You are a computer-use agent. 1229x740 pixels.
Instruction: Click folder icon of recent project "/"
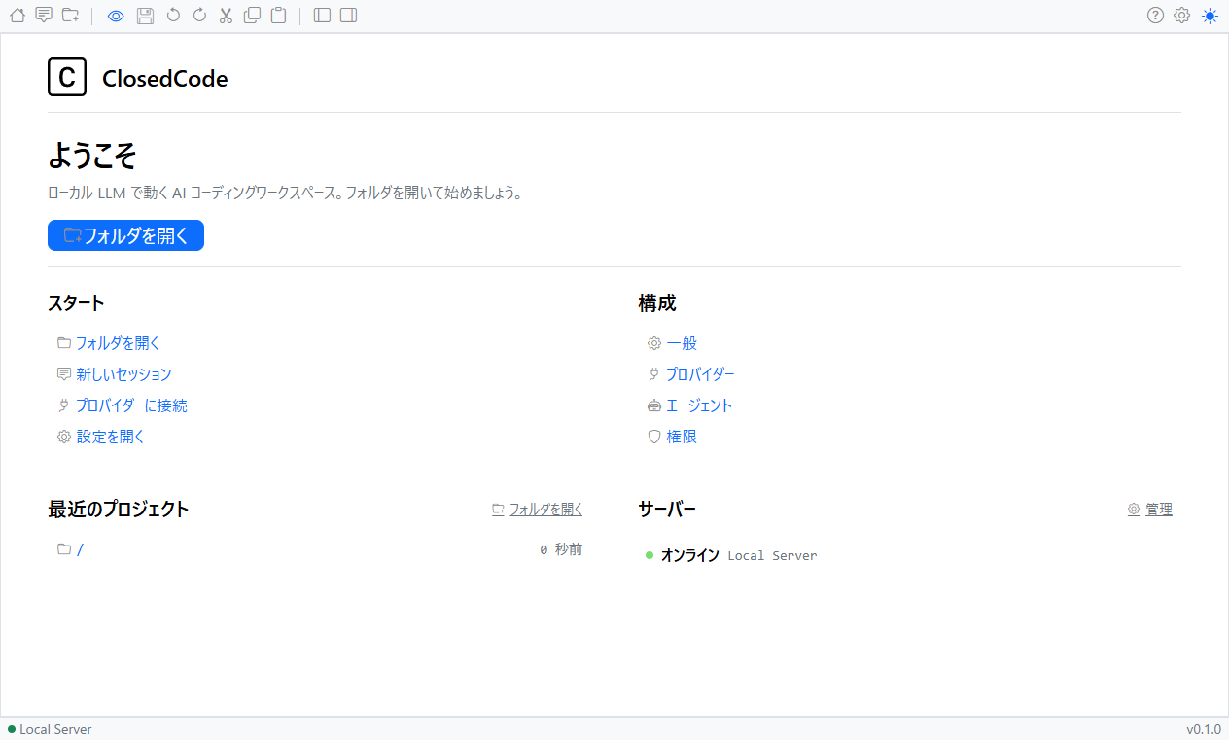(64, 549)
